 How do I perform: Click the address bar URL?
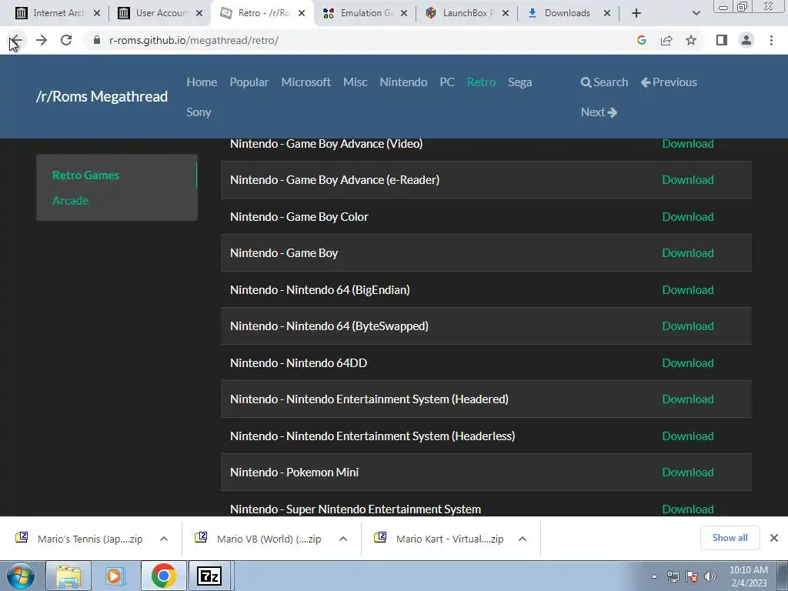pos(194,40)
